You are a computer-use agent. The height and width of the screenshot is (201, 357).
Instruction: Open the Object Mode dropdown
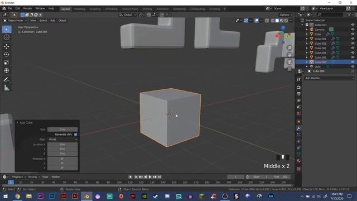[15, 21]
